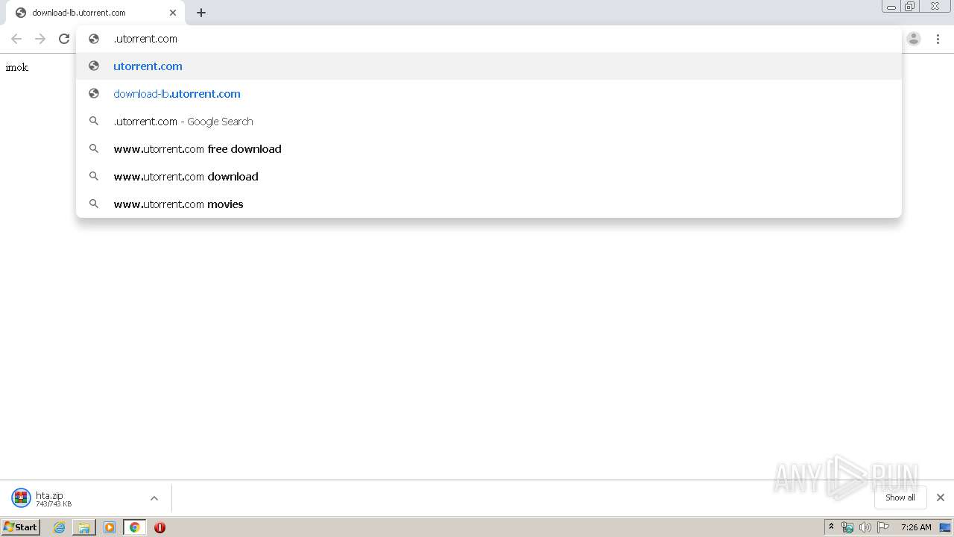Open Windows Media Player taskbar icon
Image resolution: width=954 pixels, height=537 pixels.
(110, 527)
